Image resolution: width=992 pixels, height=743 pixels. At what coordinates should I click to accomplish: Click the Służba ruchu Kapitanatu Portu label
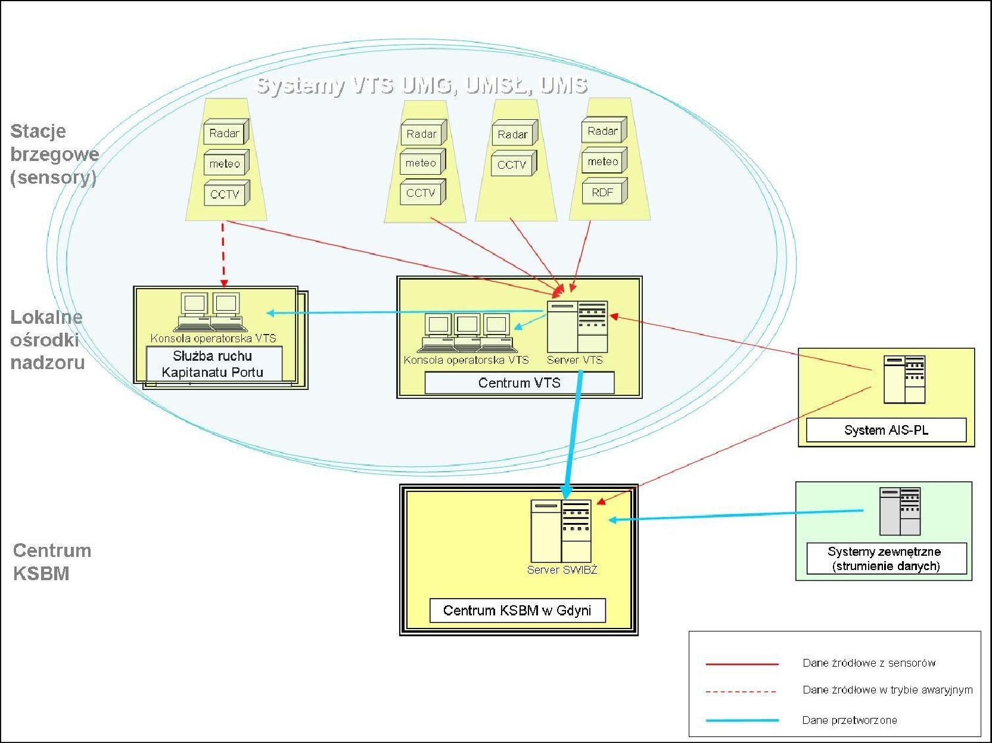(x=213, y=364)
